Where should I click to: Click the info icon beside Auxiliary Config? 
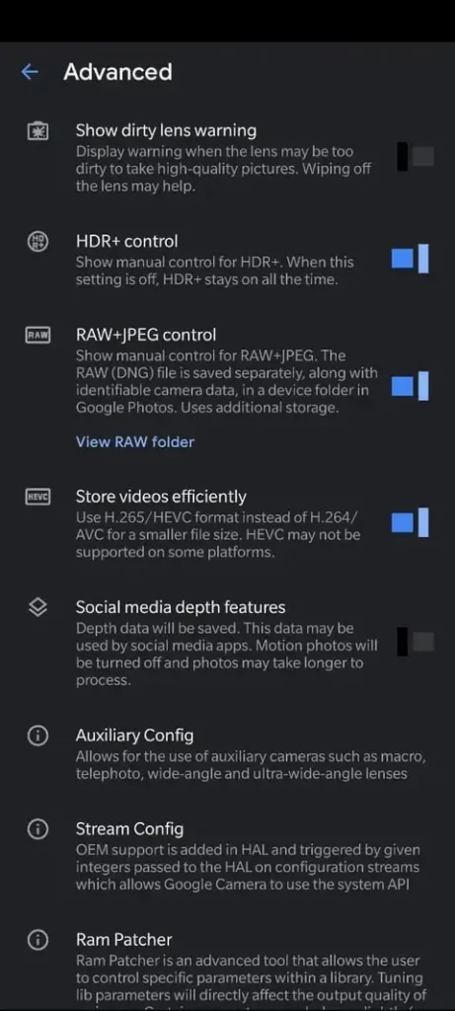tap(38, 736)
